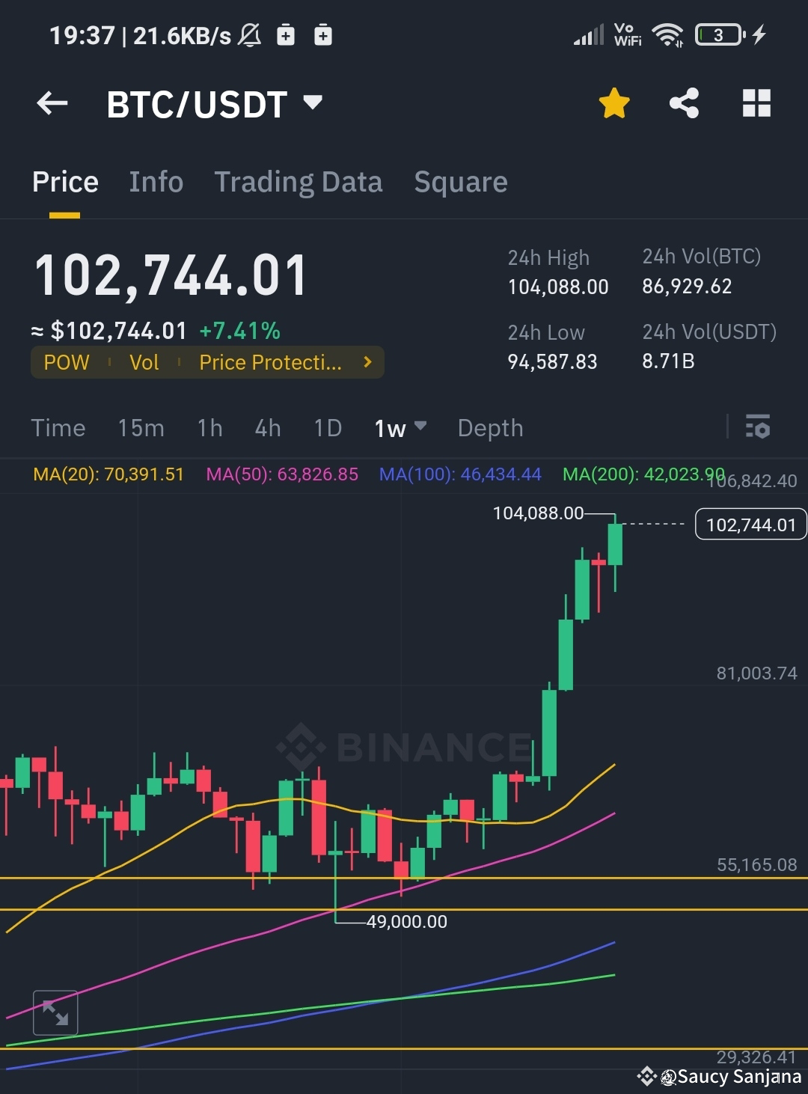Tap the share icon
The width and height of the screenshot is (808, 1094).
point(684,103)
